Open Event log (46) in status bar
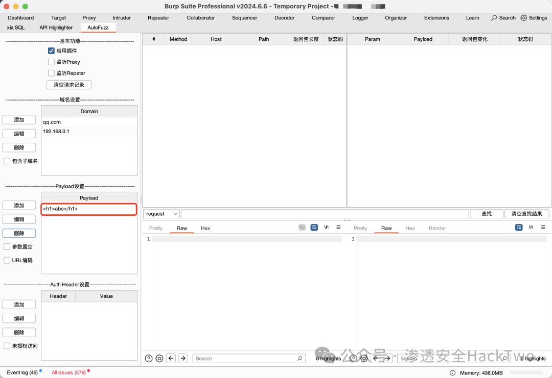 point(22,372)
